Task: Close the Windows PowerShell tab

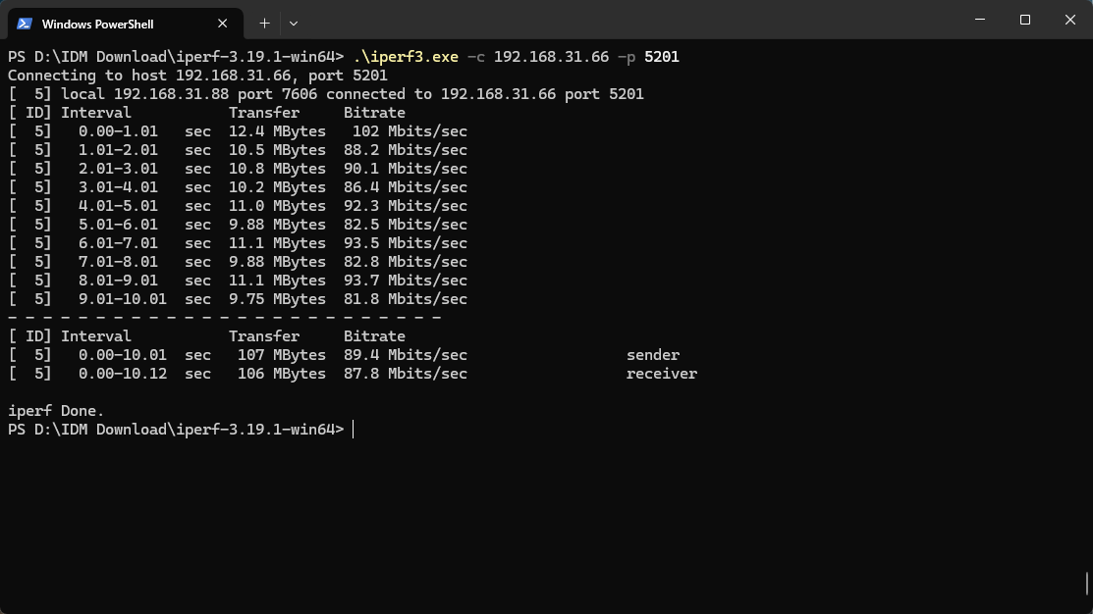Action: 223,24
